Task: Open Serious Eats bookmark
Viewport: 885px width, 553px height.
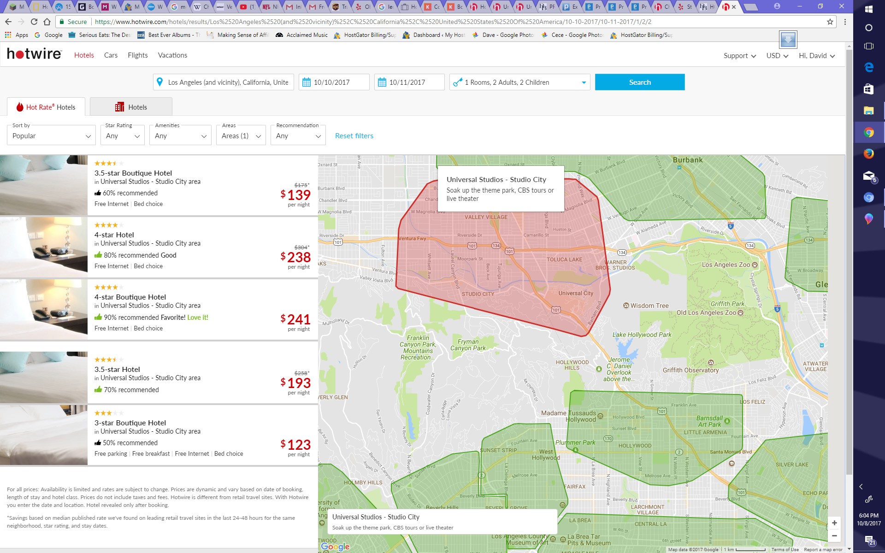Action: pos(100,35)
